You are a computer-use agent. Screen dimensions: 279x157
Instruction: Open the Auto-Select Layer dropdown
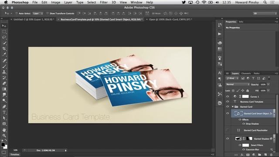pyautogui.click(x=38, y=14)
